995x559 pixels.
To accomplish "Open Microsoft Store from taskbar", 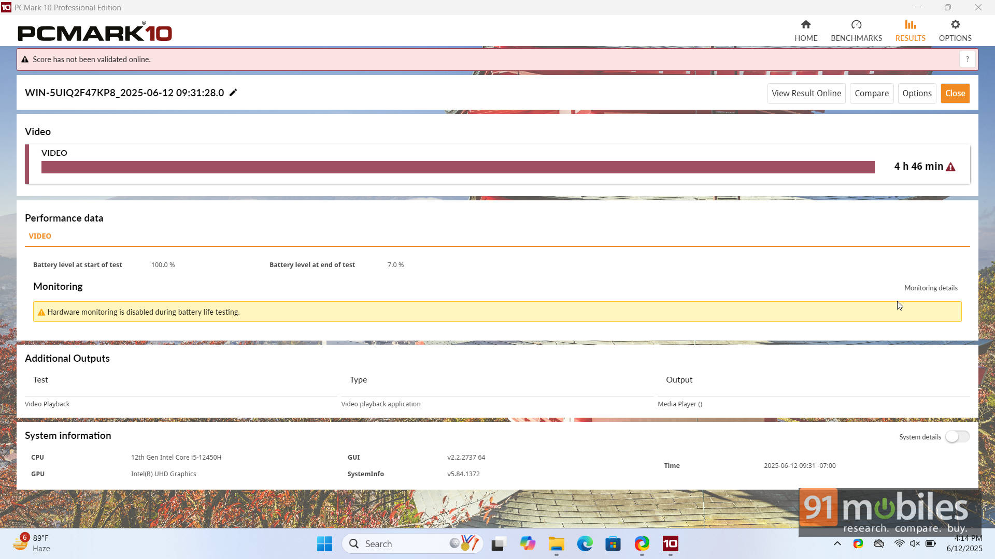I will point(613,543).
